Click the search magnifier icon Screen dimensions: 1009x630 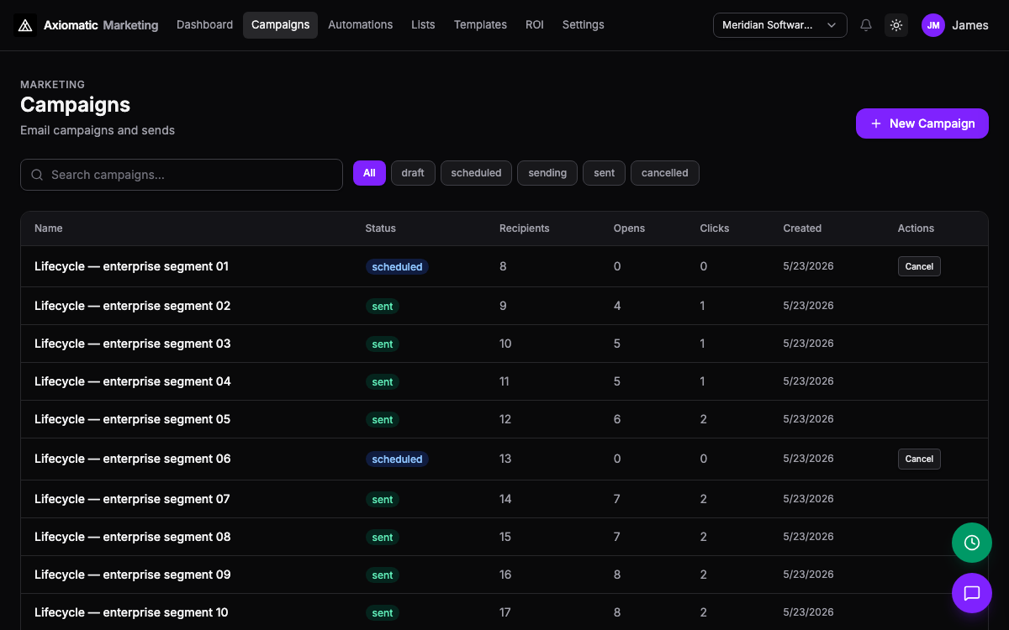tap(37, 175)
